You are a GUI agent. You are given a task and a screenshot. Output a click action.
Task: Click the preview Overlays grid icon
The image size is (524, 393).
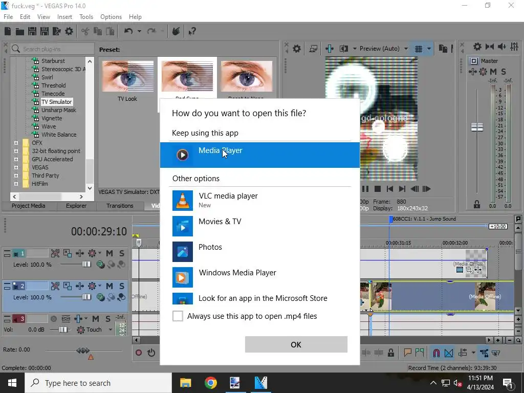[x=419, y=49]
